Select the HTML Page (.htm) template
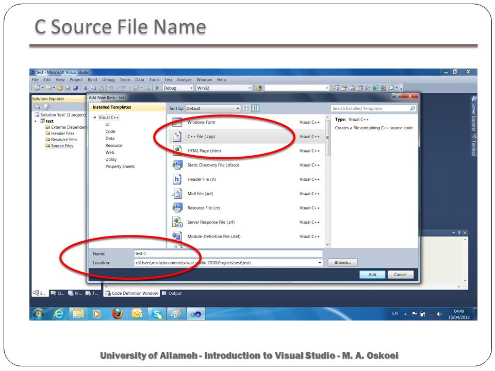This screenshot has width=495, height=371. 247,151
